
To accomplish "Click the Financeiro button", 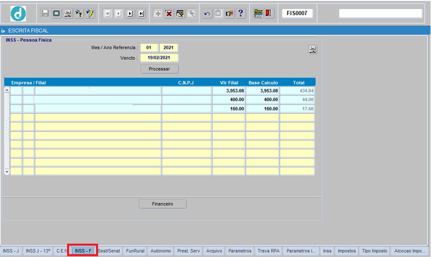I will [x=163, y=204].
